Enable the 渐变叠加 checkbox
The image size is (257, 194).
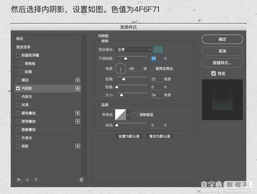[18, 122]
